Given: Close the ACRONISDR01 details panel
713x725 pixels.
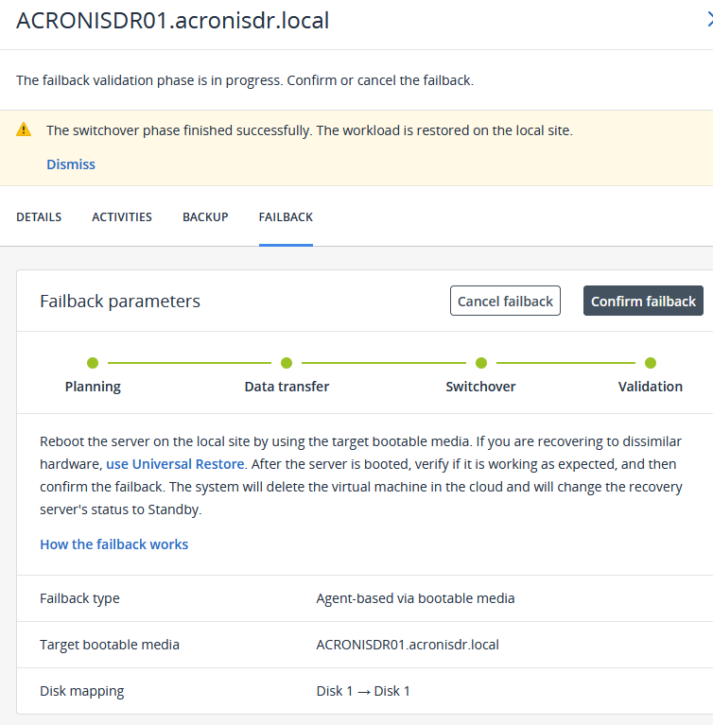Looking at the screenshot, I should click(x=709, y=19).
